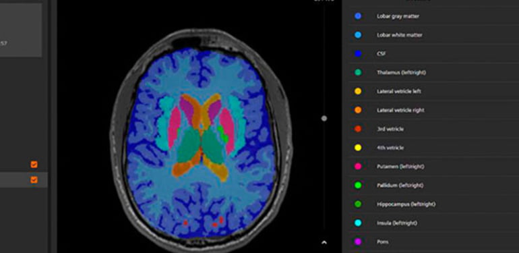519x253 pixels.
Task: Select the Hippocampus (left/right) label
Action: tap(406, 204)
